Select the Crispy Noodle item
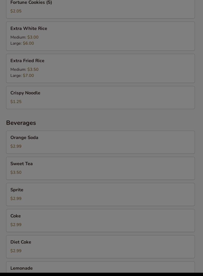The image size is (203, 276). click(x=100, y=97)
